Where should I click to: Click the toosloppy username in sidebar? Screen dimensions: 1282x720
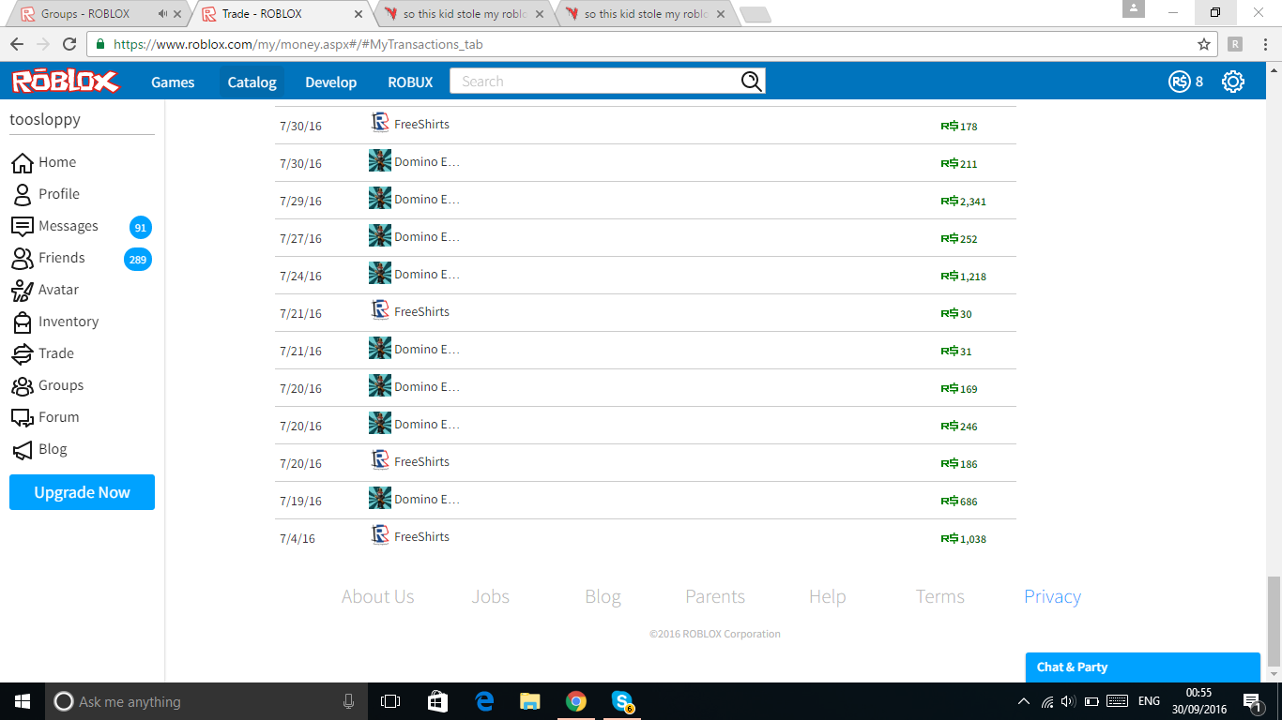pos(45,119)
